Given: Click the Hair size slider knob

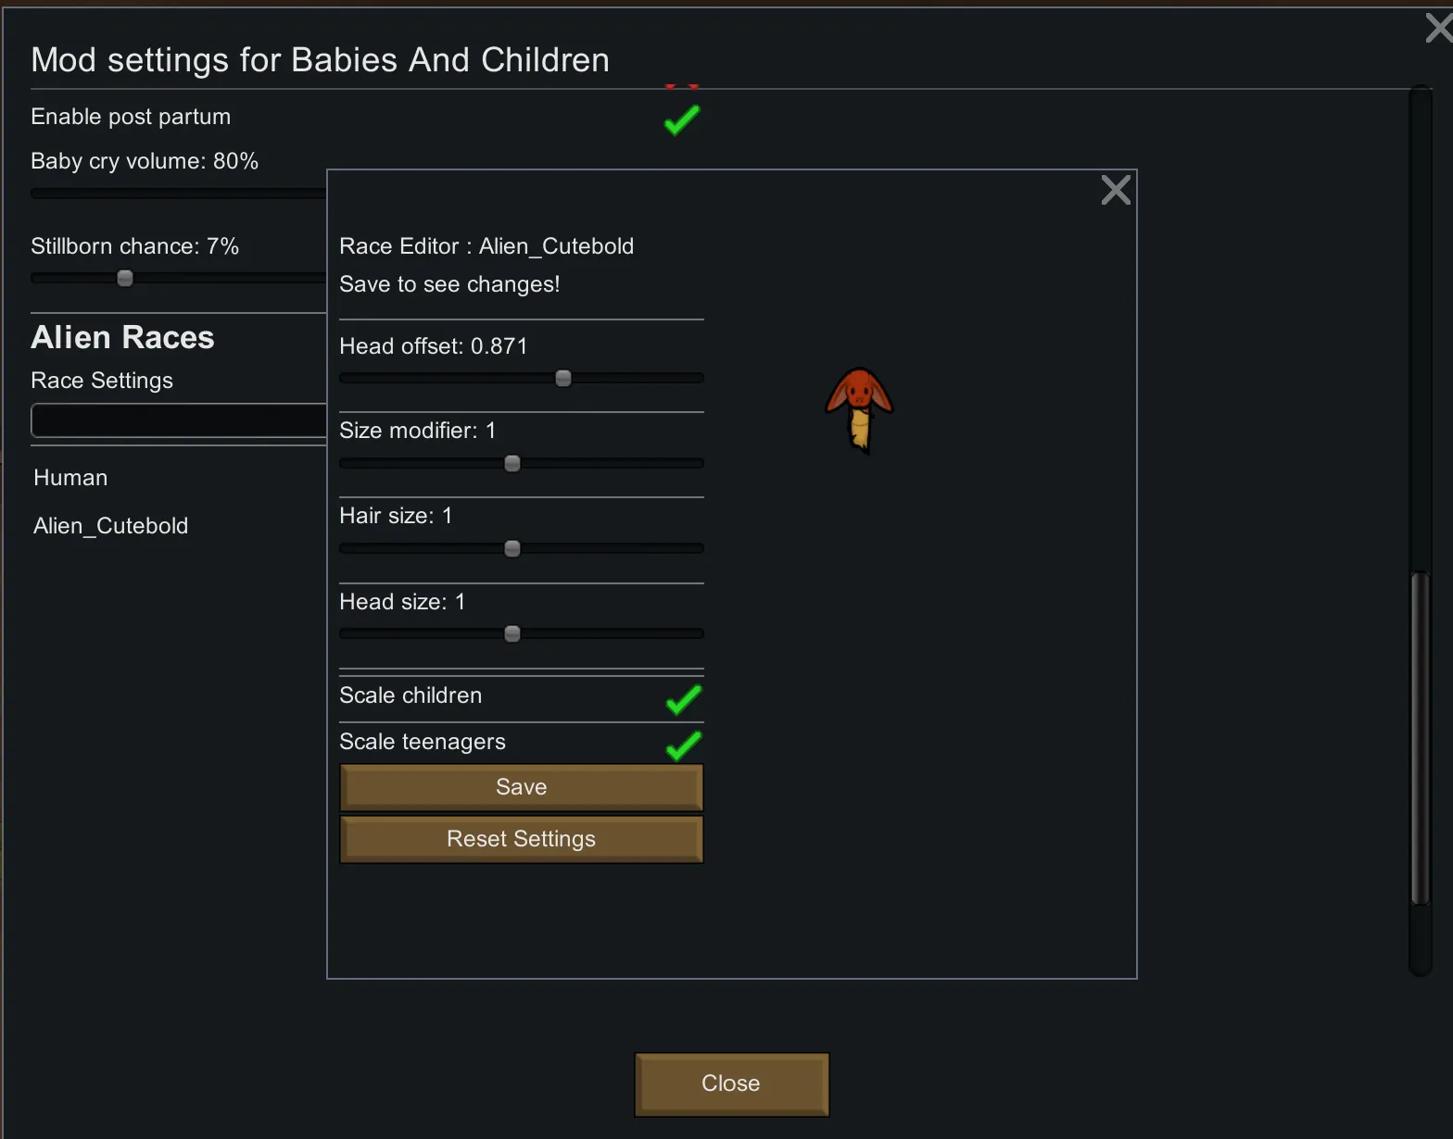Looking at the screenshot, I should 512,548.
